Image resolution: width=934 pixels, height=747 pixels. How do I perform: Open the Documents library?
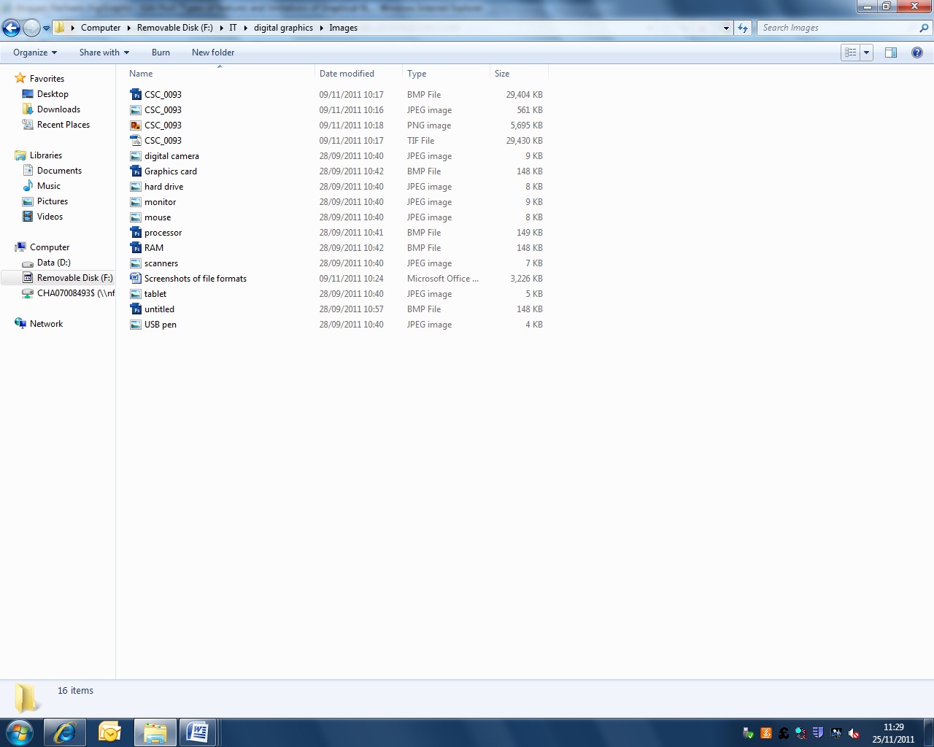pyautogui.click(x=59, y=171)
